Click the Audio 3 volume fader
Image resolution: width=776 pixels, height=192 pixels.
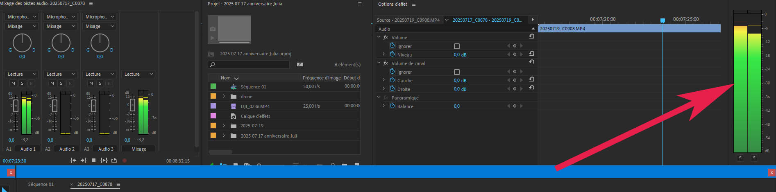coord(93,106)
